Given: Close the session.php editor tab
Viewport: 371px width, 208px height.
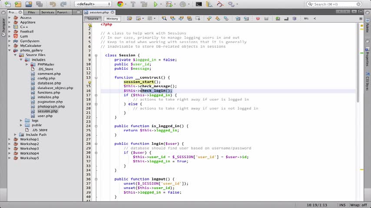Looking at the screenshot, I should [x=113, y=12].
